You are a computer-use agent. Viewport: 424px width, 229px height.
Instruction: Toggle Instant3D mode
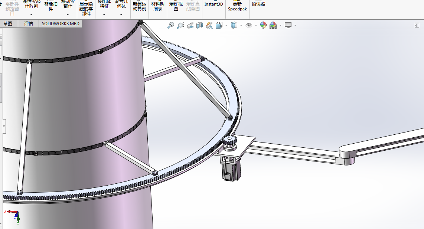click(214, 4)
